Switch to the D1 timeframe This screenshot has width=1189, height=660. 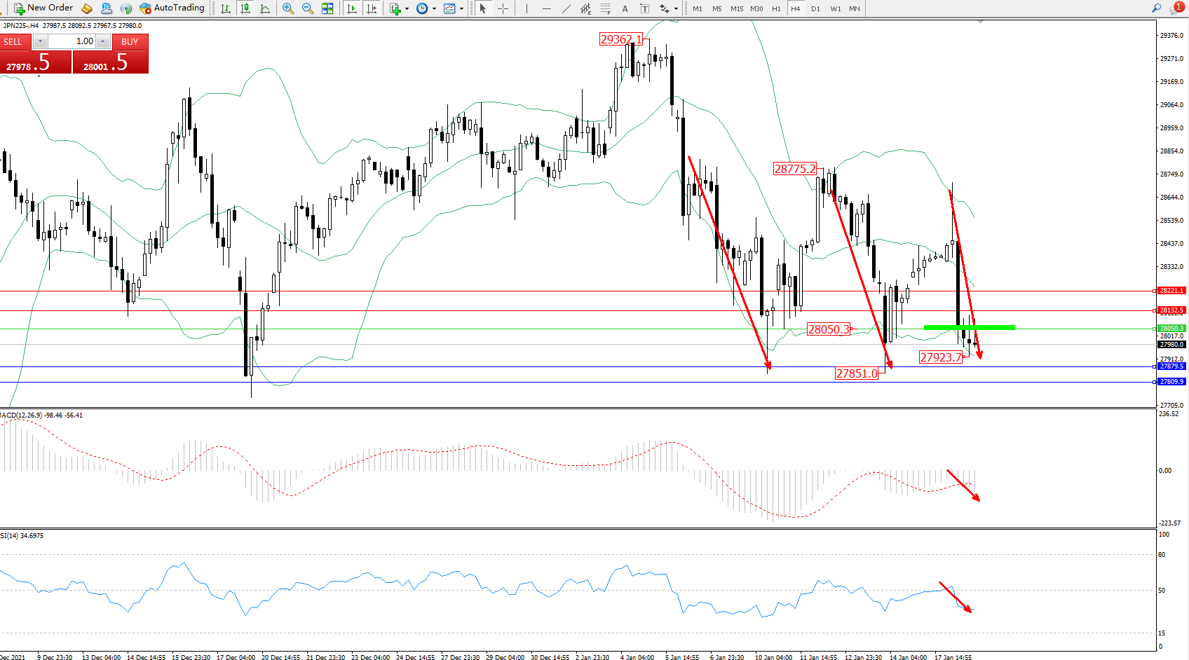point(815,8)
